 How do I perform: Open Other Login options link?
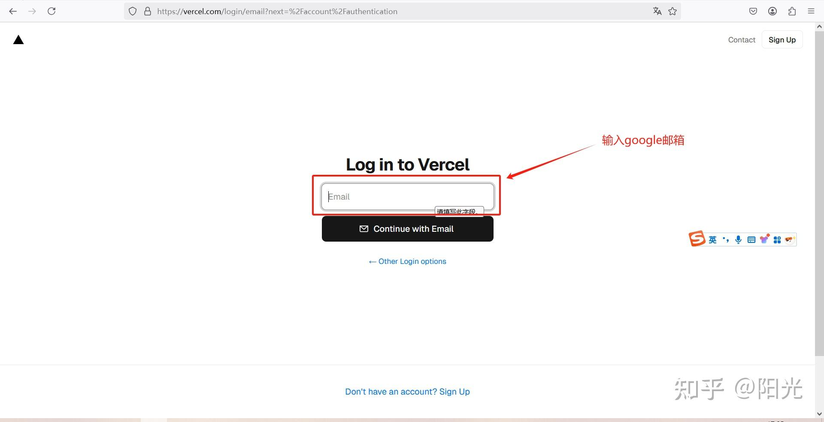(x=408, y=261)
